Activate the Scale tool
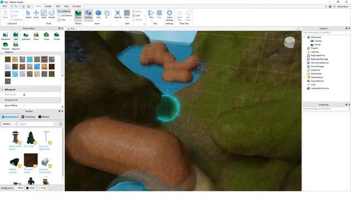The image size is (351, 197). (x=44, y=14)
